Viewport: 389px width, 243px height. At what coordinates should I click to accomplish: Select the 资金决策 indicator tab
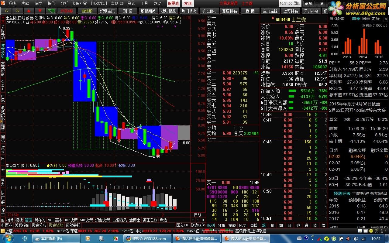click(103, 220)
